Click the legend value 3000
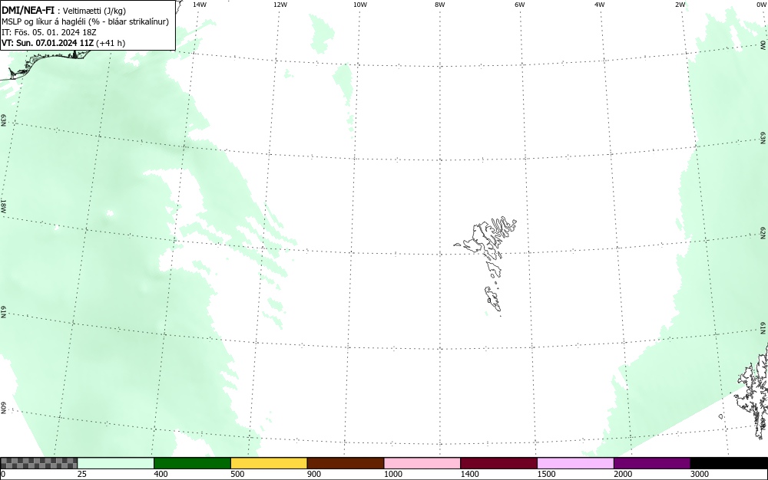The width and height of the screenshot is (768, 480). click(700, 474)
